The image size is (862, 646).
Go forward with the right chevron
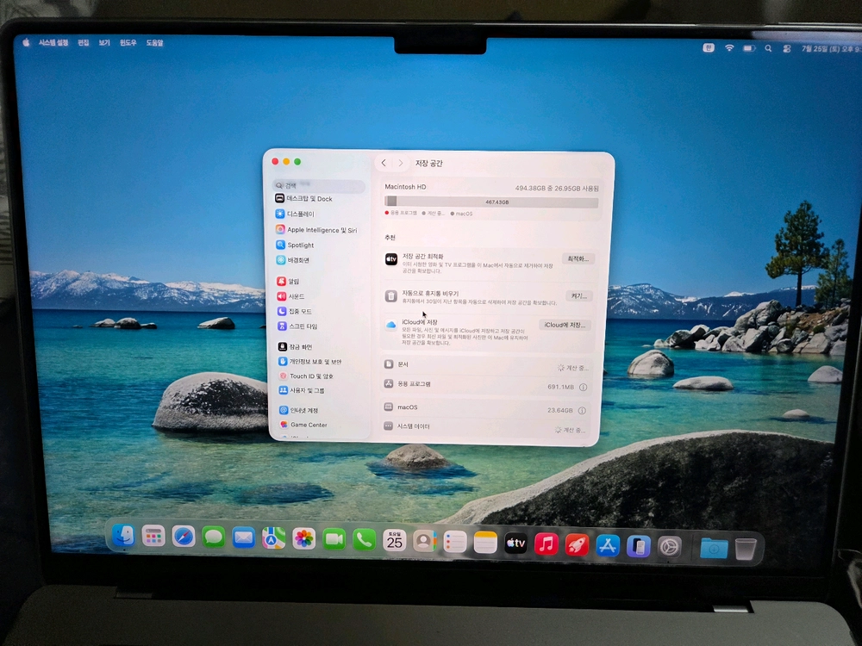pos(401,163)
